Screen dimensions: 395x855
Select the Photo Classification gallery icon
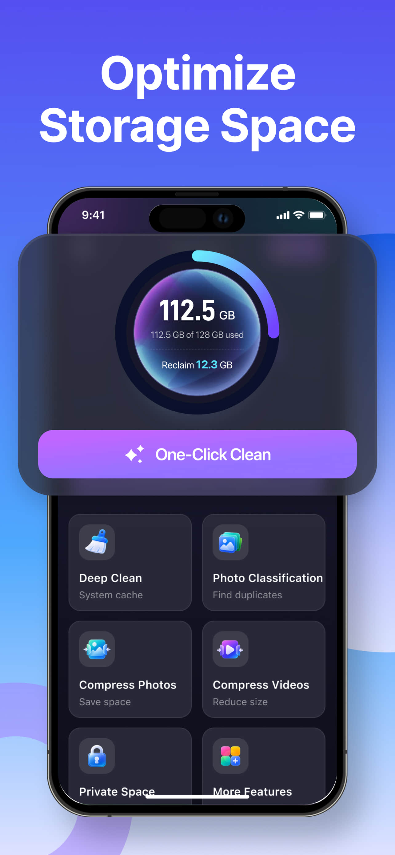click(230, 542)
